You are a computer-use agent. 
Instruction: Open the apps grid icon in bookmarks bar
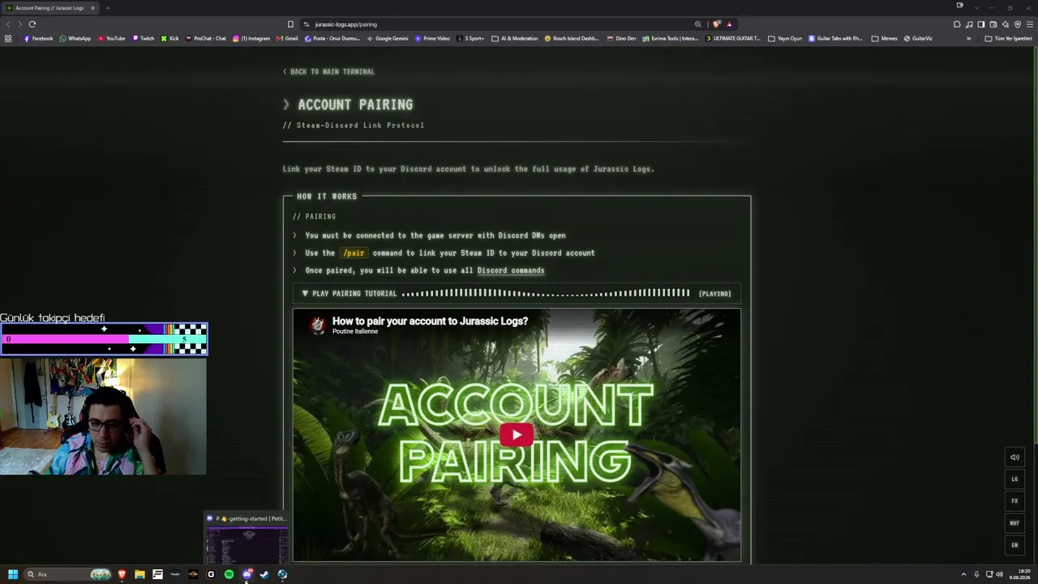point(8,38)
